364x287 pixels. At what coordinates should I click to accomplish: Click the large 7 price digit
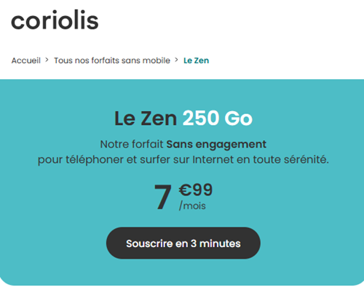[x=163, y=196]
